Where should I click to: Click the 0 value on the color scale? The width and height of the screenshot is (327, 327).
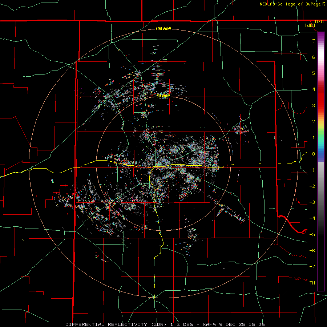[314, 154]
